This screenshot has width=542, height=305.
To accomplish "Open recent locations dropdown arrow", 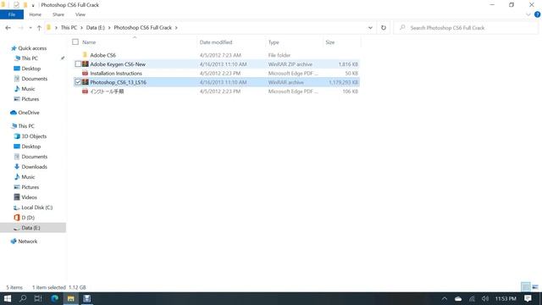I will [x=30, y=28].
